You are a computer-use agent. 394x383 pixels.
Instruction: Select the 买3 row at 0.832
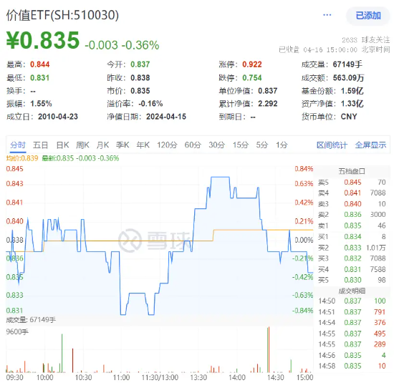click(352, 258)
